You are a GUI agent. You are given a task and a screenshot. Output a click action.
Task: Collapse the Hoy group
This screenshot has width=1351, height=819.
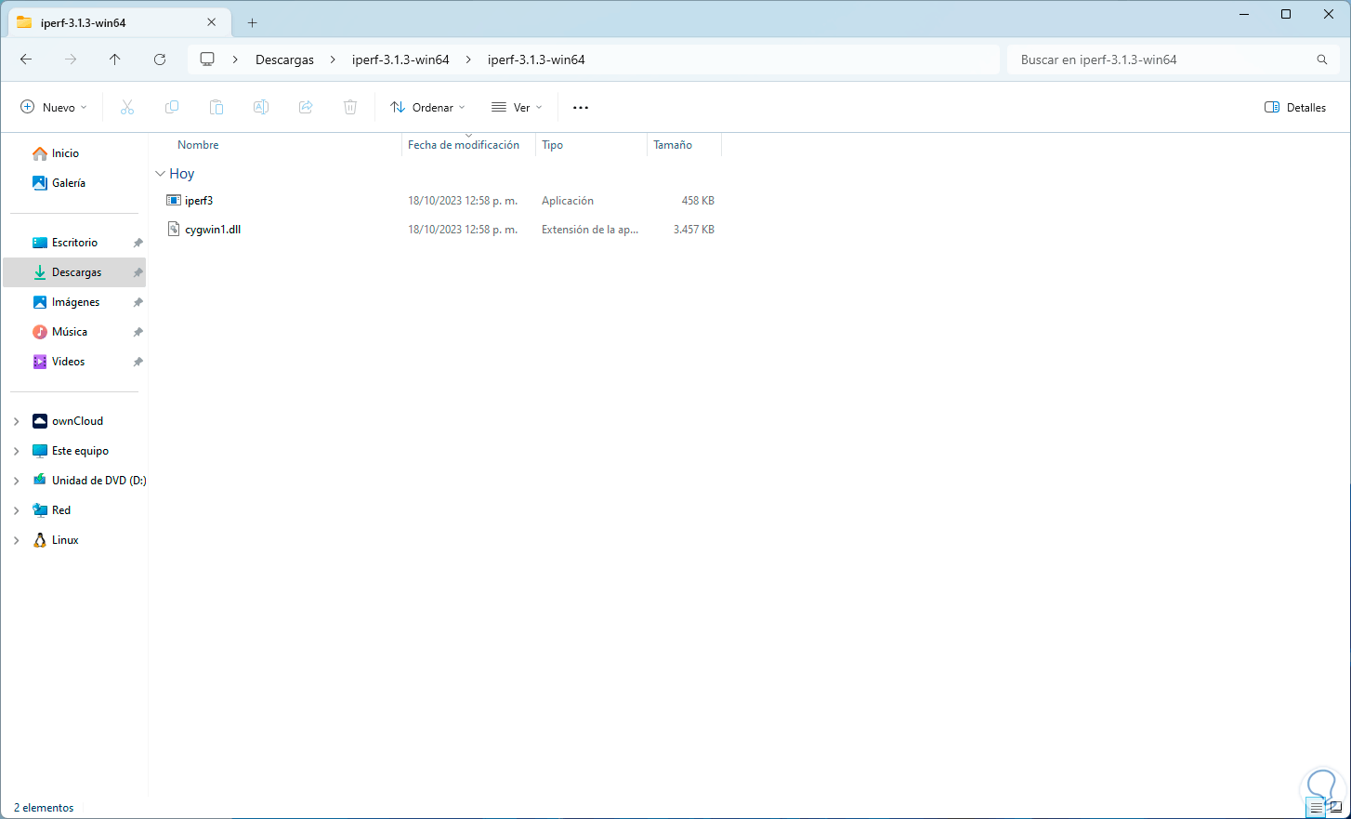[x=160, y=174]
